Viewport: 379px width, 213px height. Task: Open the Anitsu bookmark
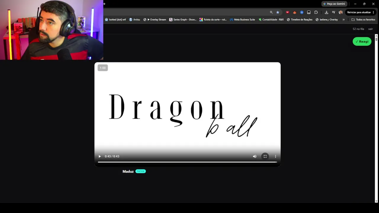134,20
